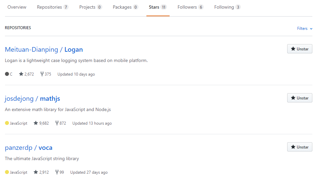Open the Meituan-Dianping owner link
Viewport: 317px width, 179px height.
[31, 49]
